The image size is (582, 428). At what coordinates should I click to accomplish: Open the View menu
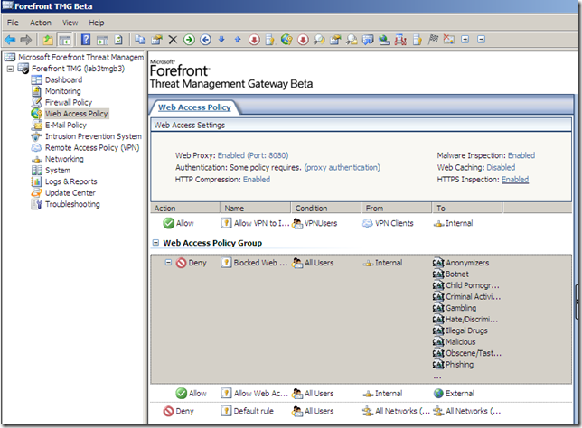[70, 23]
